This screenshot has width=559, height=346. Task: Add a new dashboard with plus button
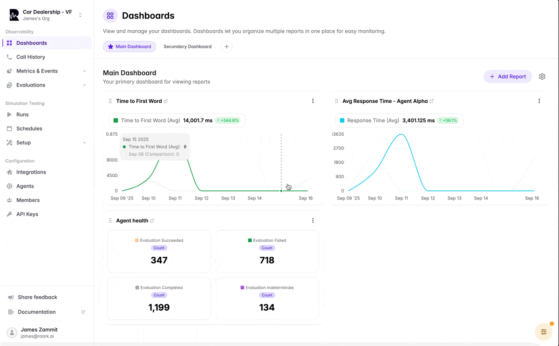coord(226,47)
